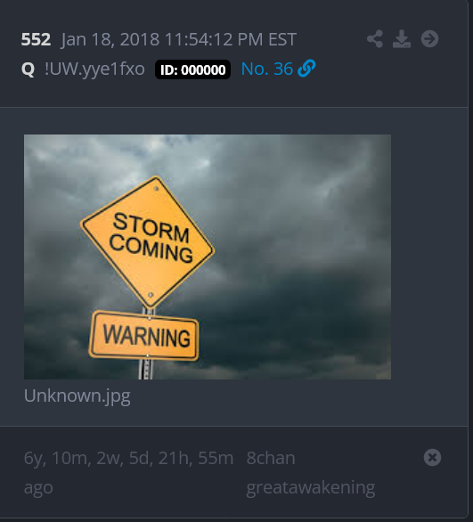Open the greatawakening board label

pos(311,488)
